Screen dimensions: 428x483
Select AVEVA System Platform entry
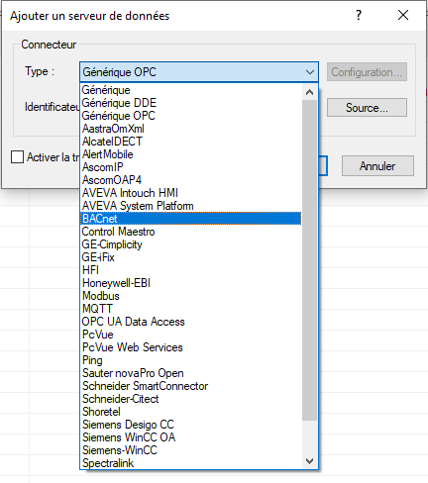191,206
